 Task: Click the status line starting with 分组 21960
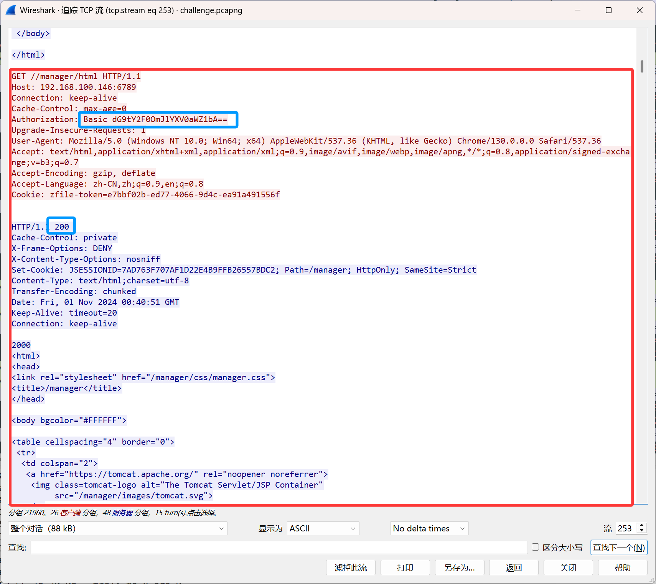(x=113, y=513)
